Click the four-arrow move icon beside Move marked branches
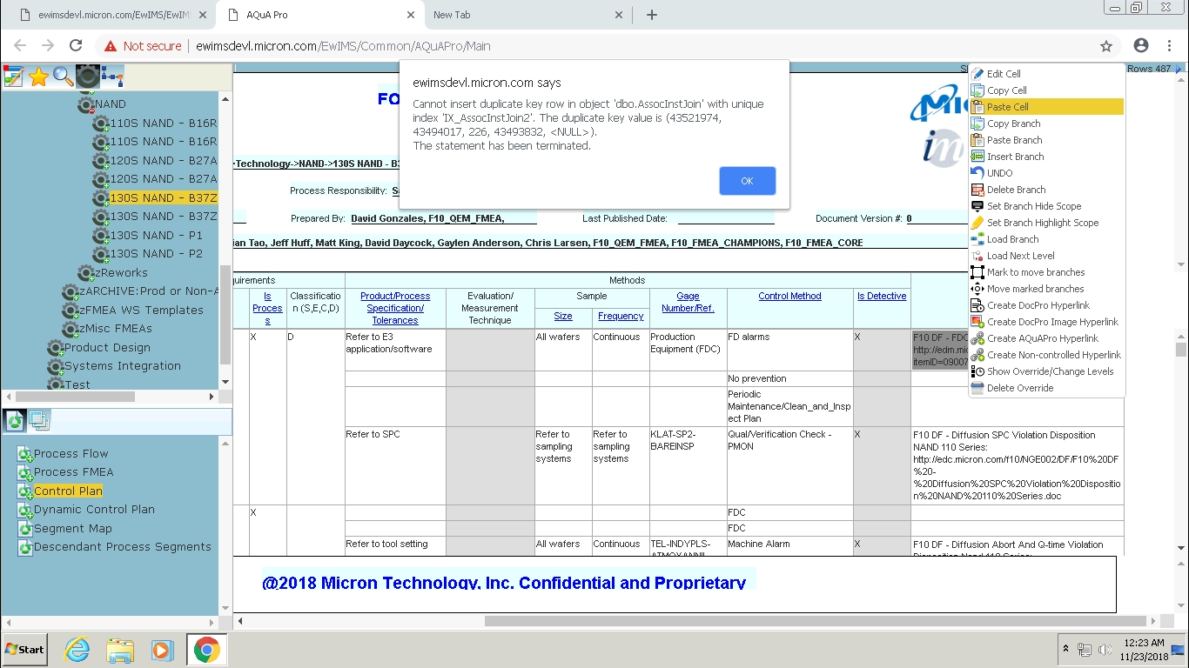 coord(977,289)
